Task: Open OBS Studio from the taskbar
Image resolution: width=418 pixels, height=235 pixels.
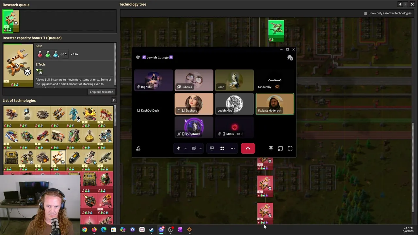Action: click(x=170, y=230)
